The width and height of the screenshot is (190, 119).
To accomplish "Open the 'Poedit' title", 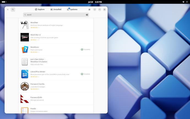I will [x=33, y=109].
